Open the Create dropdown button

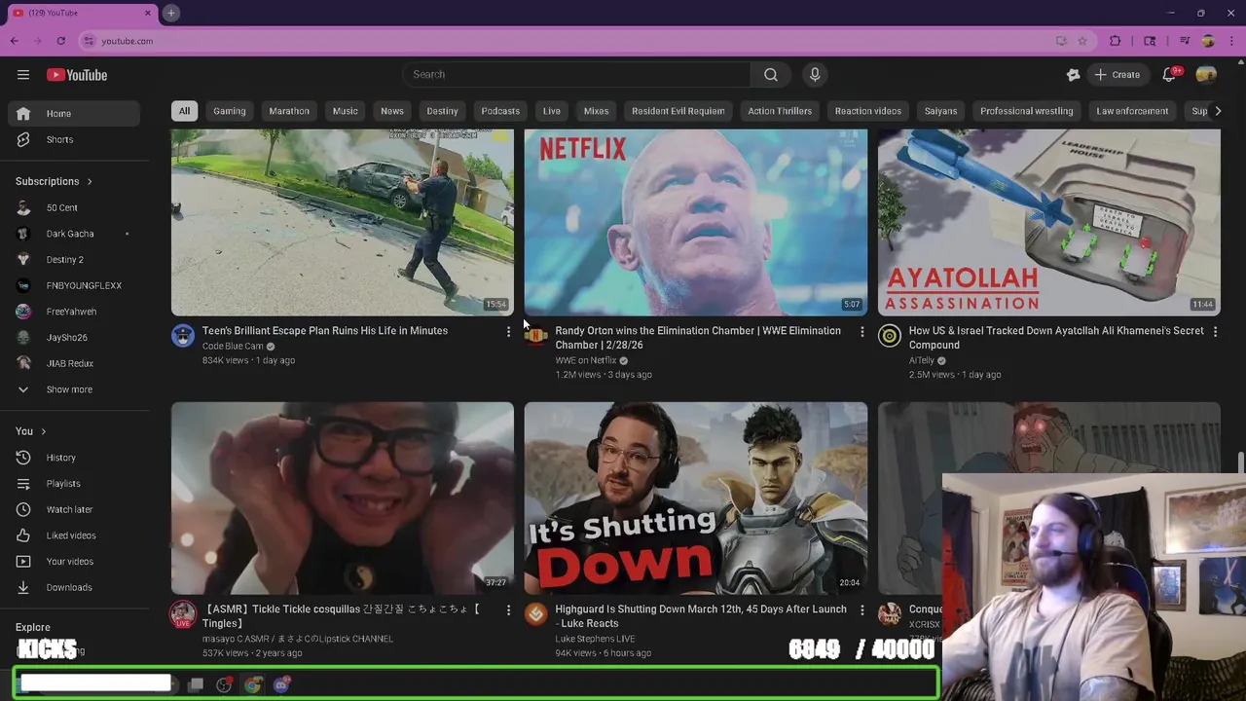pyautogui.click(x=1117, y=75)
